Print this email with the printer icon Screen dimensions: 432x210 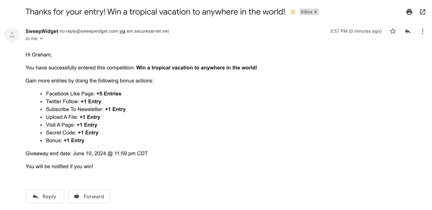[x=409, y=12]
